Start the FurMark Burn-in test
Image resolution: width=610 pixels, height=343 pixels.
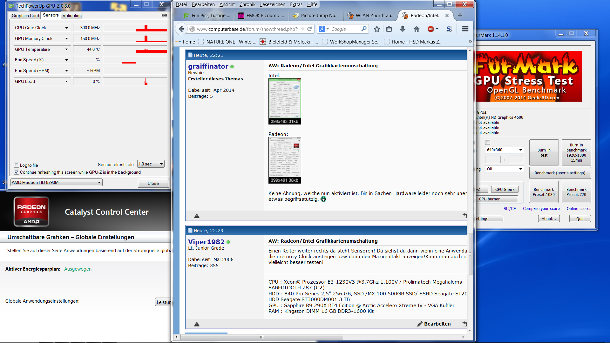[x=544, y=152]
